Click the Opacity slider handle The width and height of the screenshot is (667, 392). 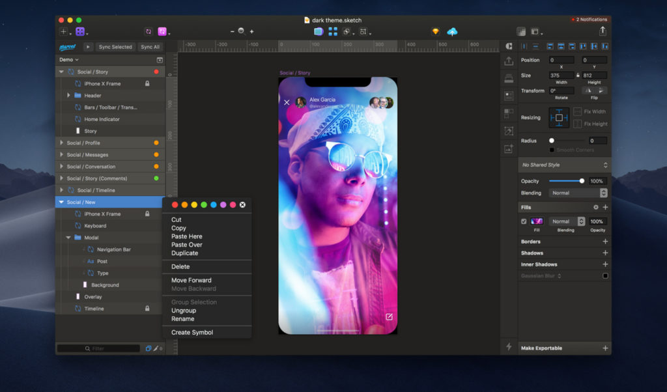point(582,181)
